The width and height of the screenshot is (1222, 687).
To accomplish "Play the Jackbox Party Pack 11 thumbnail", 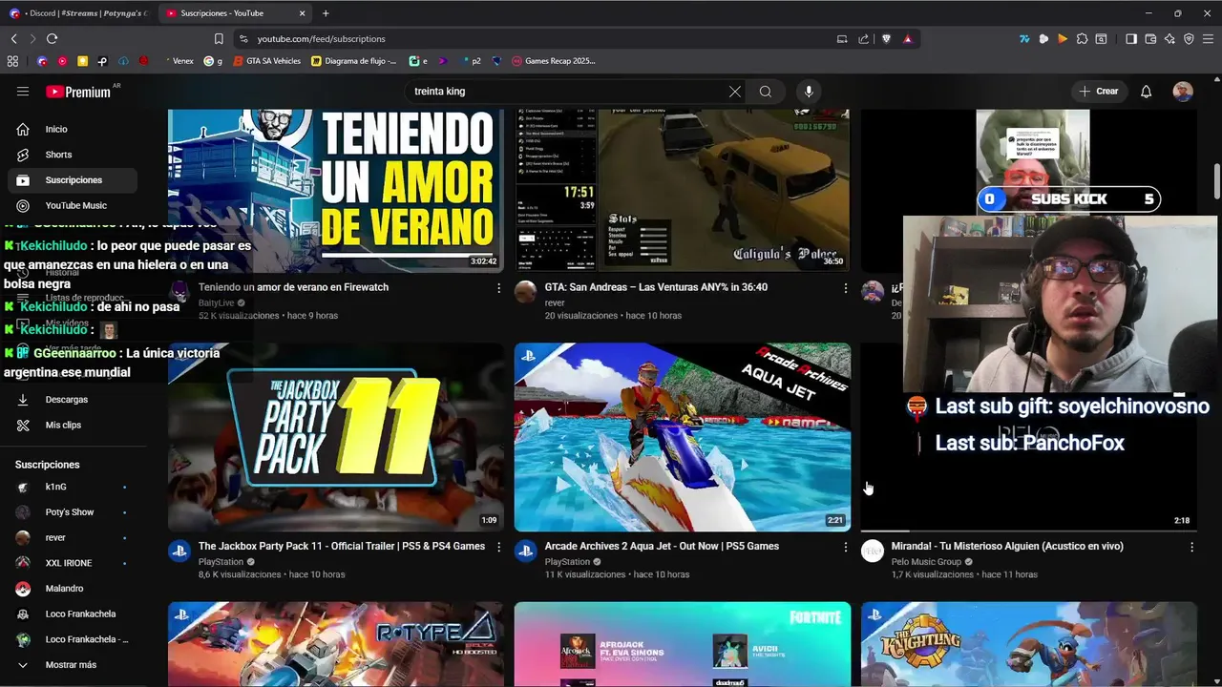I will pos(336,437).
